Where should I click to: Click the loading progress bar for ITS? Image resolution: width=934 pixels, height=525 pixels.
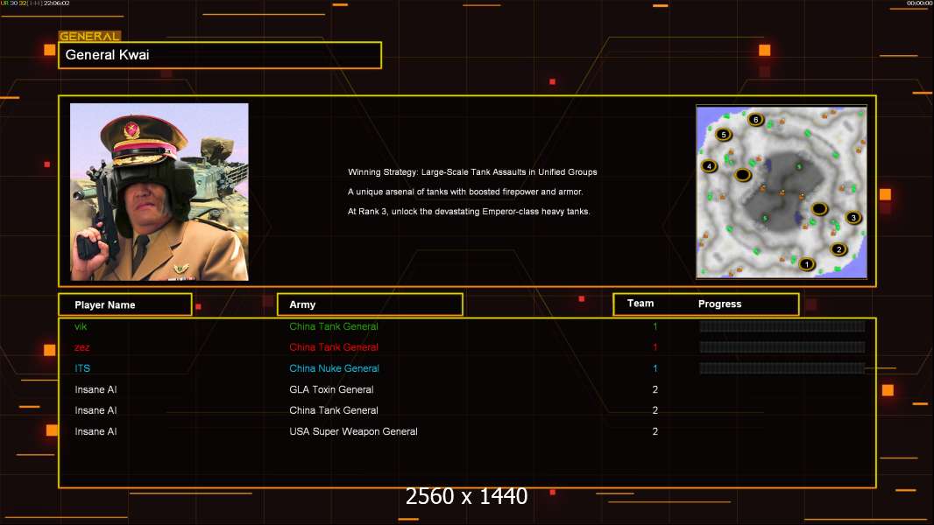click(x=782, y=368)
